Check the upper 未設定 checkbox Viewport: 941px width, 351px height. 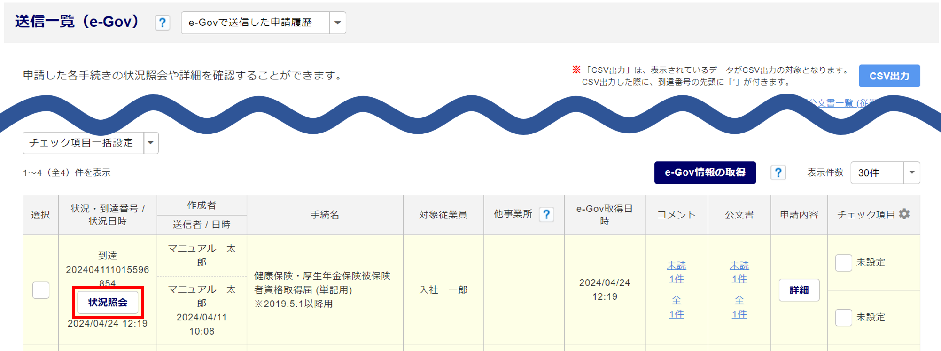tap(843, 263)
